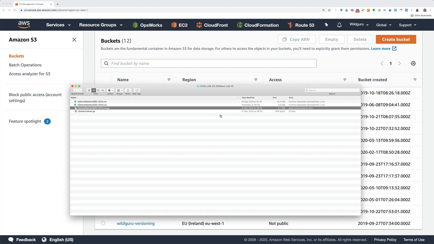Select the wildguru-versioning bucket radio button
This screenshot has width=434, height=244.
[x=103, y=223]
